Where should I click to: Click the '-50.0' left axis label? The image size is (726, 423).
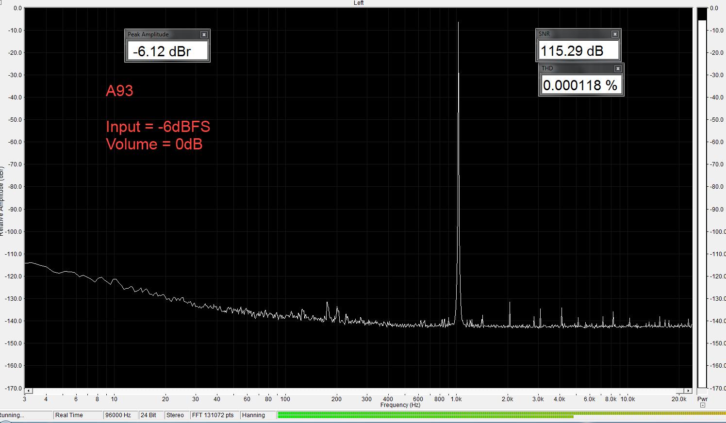[15, 119]
